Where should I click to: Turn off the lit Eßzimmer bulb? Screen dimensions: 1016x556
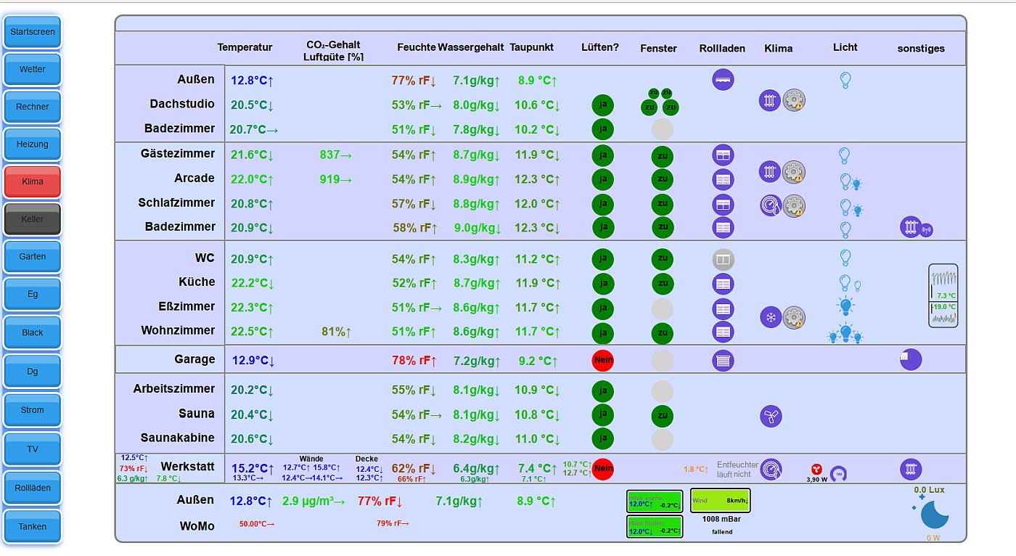(x=845, y=306)
